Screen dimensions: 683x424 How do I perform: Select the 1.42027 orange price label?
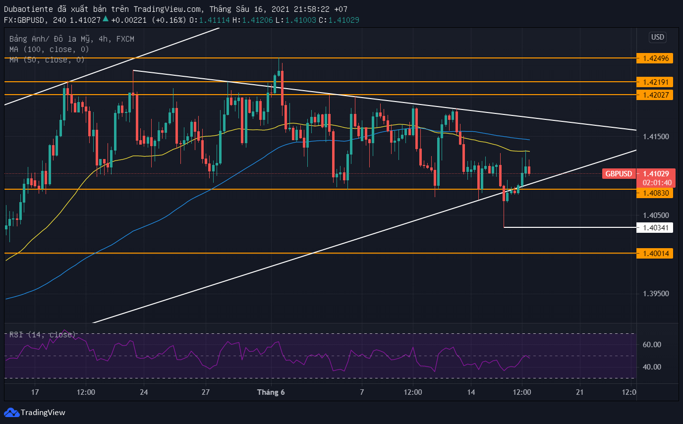tap(655, 95)
